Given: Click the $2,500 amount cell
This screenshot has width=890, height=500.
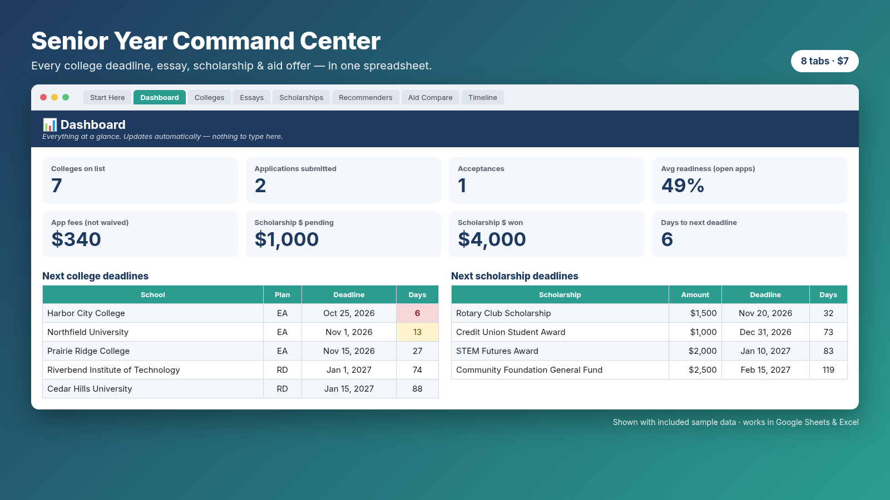Looking at the screenshot, I should point(695,370).
